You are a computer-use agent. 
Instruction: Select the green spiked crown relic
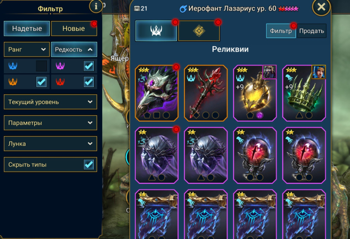(x=304, y=93)
